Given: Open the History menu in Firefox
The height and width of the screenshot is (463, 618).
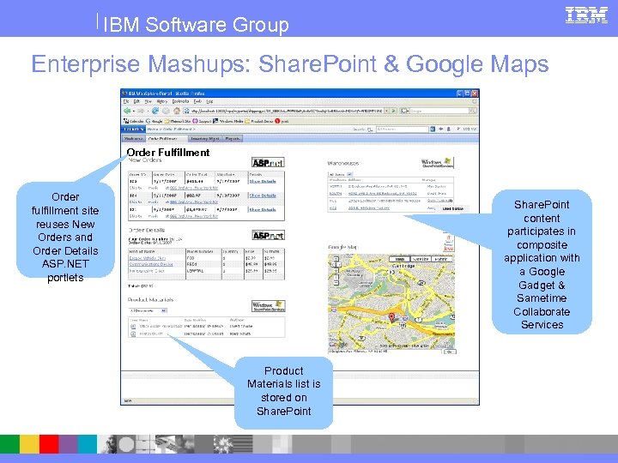Looking at the screenshot, I should [162, 101].
